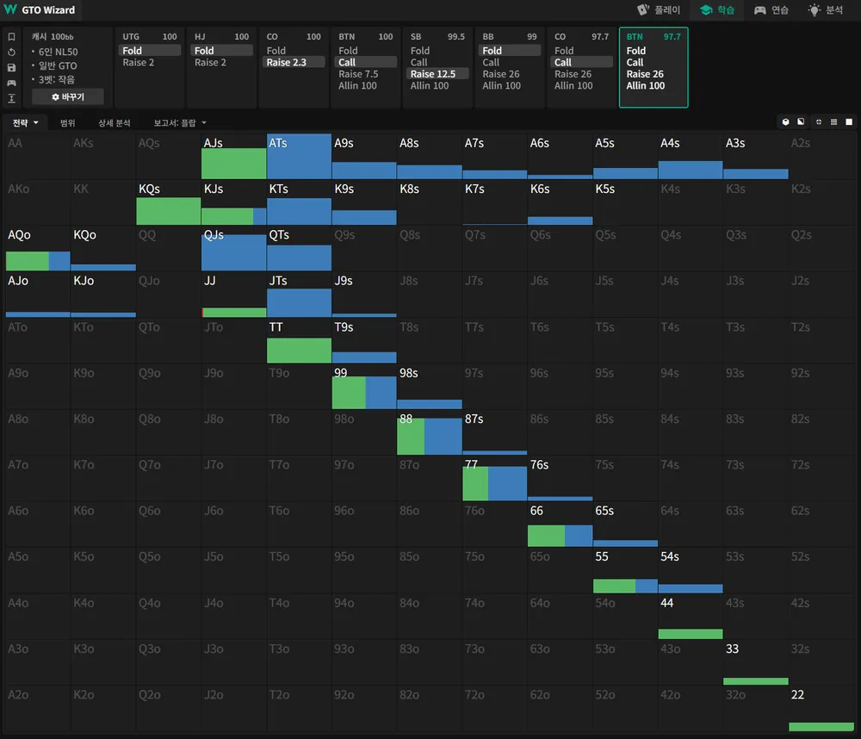861x739 pixels.
Task: Select UTG Fold action
Action: [x=149, y=51]
